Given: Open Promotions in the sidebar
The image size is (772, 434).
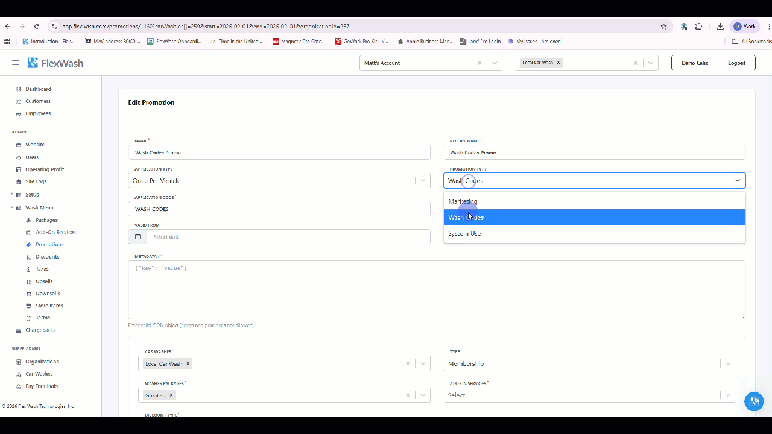Looking at the screenshot, I should tap(49, 244).
